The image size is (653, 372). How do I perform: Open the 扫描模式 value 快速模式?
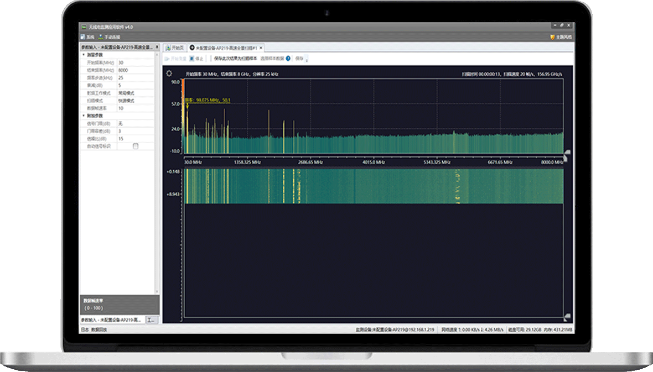(136, 101)
